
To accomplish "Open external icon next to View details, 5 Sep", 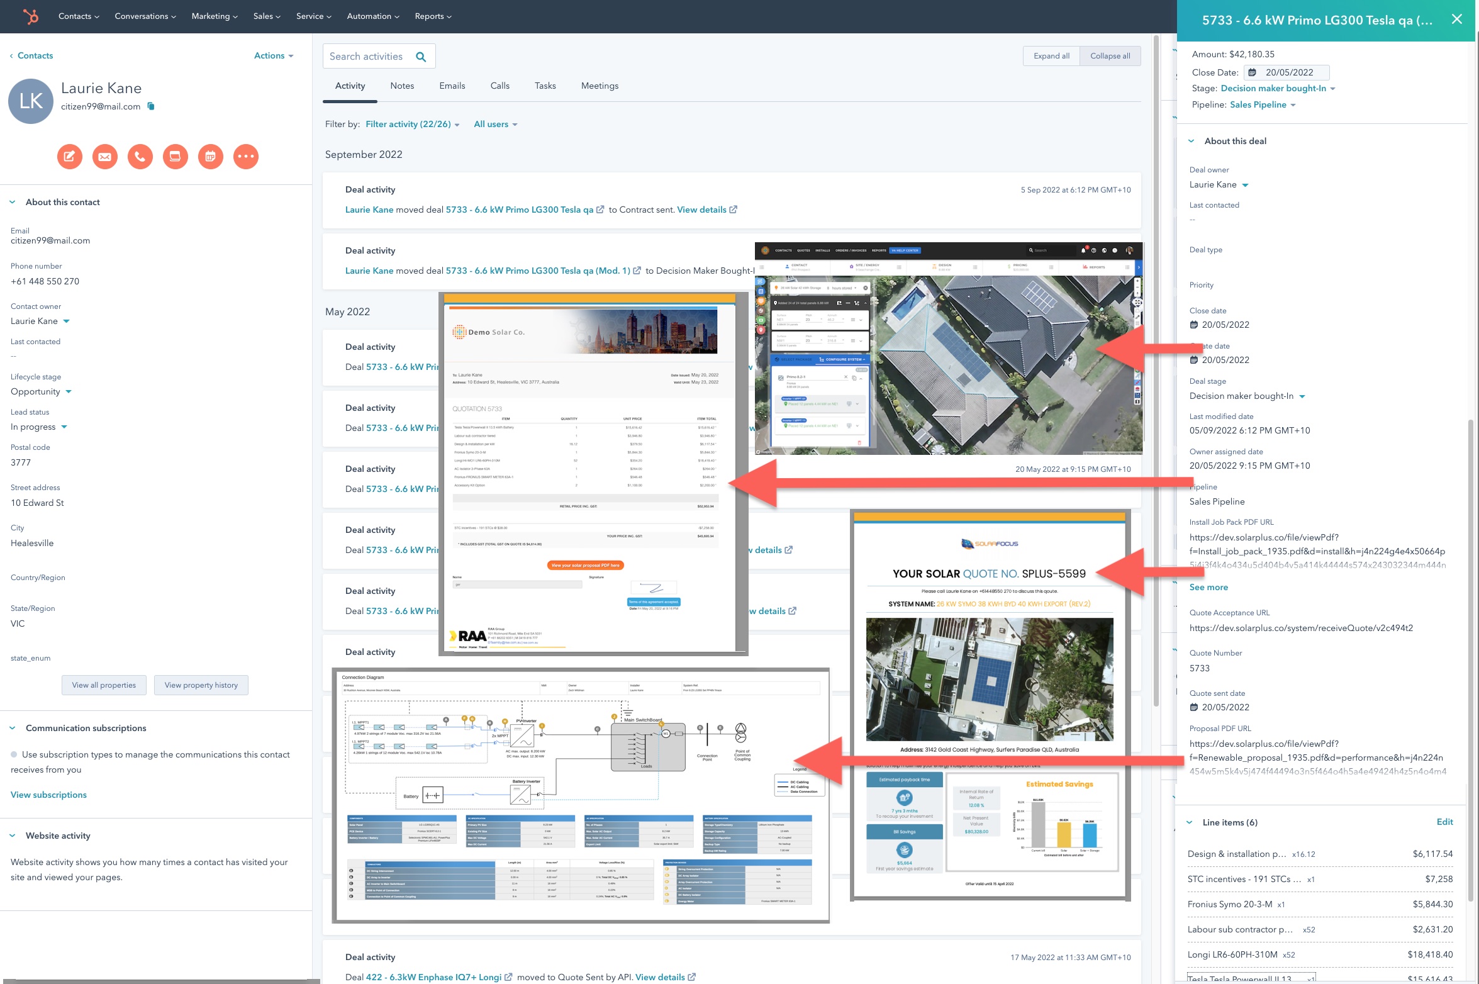I will point(734,210).
